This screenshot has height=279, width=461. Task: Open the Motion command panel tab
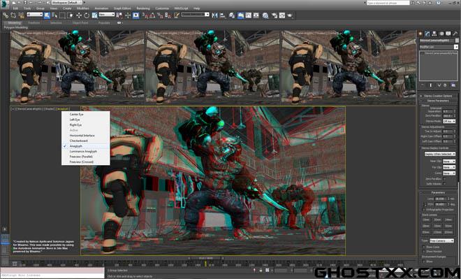coord(441,34)
